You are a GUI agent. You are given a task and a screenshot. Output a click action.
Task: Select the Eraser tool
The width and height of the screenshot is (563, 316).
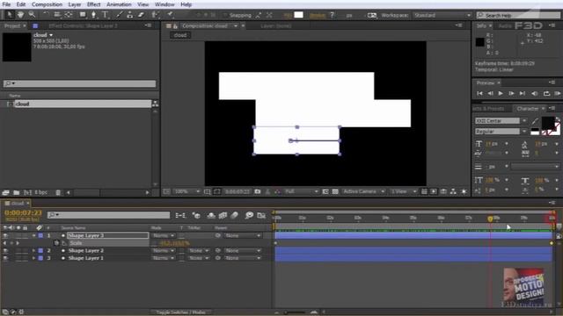coord(141,15)
